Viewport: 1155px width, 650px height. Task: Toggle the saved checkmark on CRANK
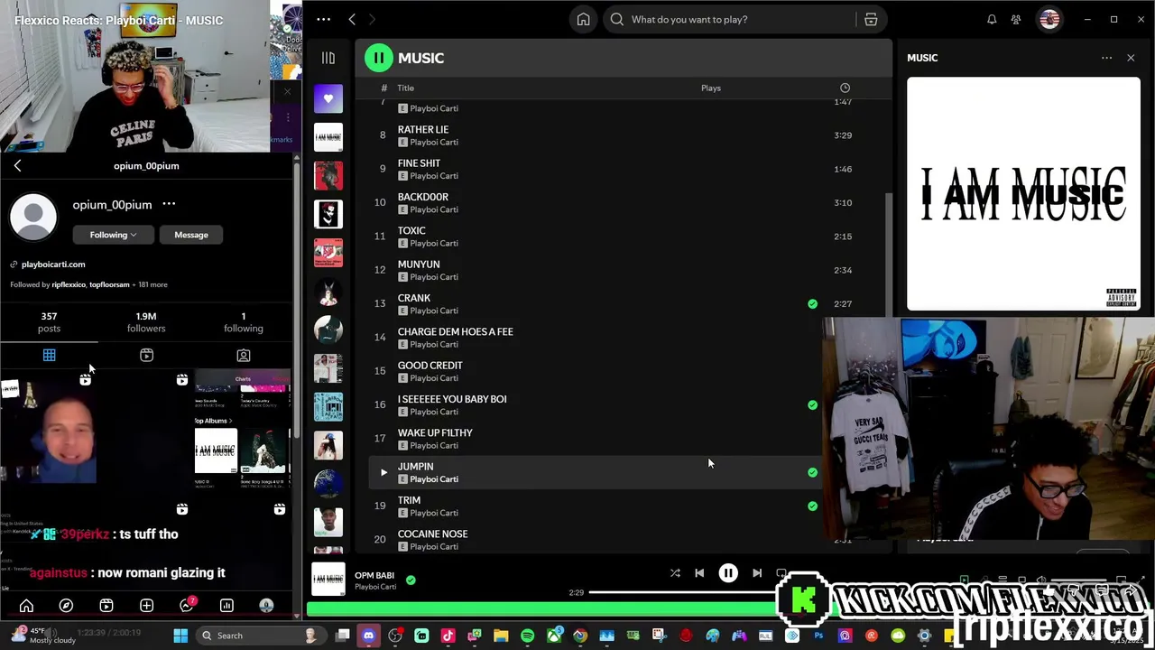coord(812,304)
